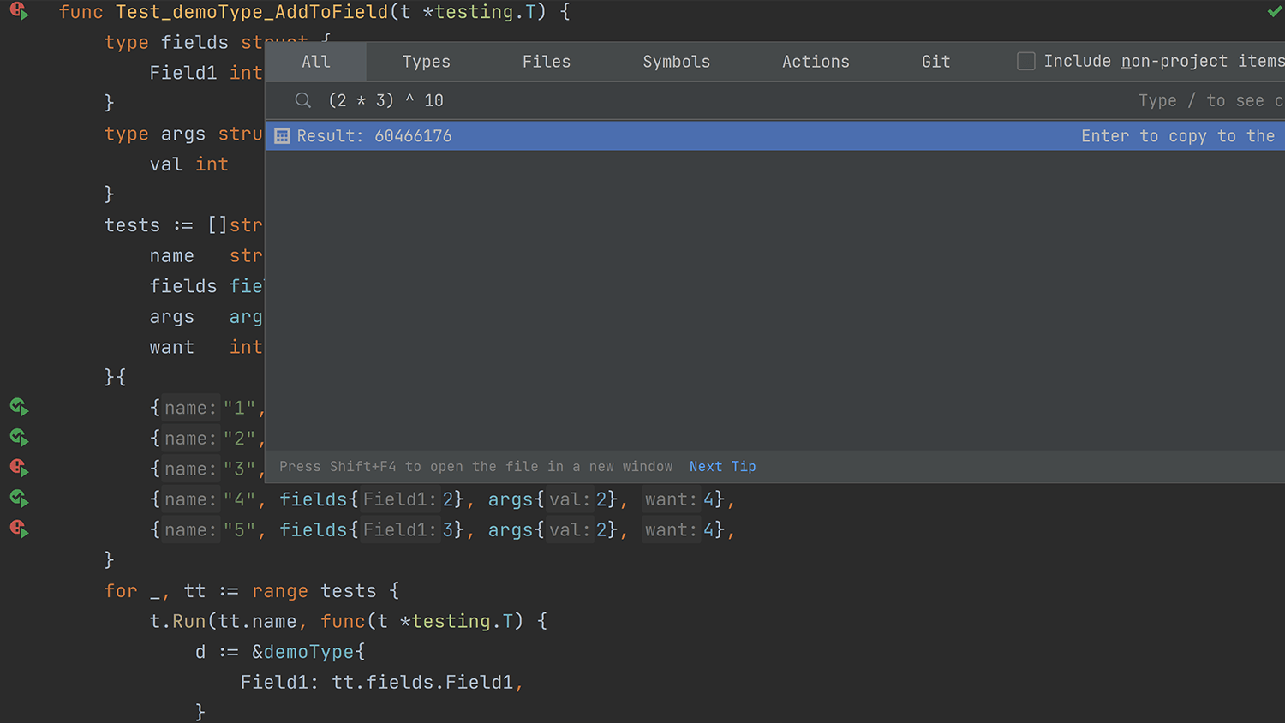Open the Actions tab
Image resolution: width=1285 pixels, height=723 pixels.
point(816,62)
